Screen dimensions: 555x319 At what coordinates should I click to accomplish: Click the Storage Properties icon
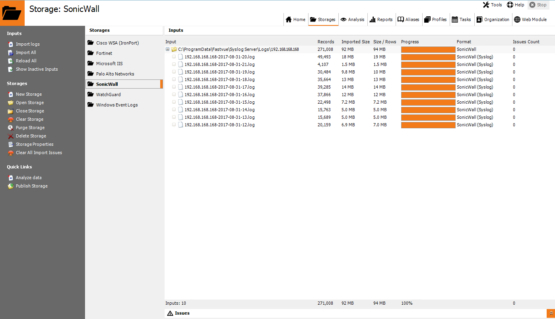click(11, 144)
